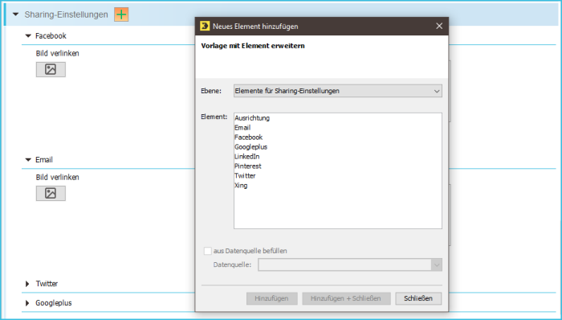Close the Neues Element hinzufügen dialog
The image size is (562, 320).
pos(439,26)
